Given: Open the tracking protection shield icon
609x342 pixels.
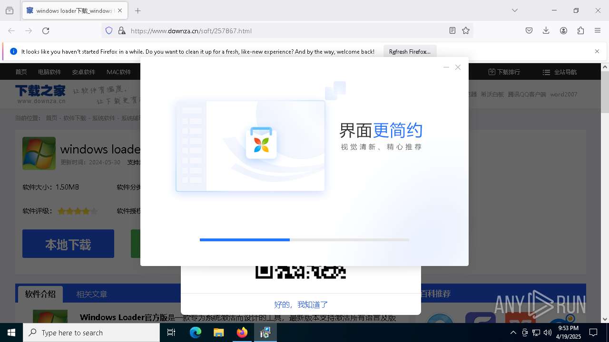Looking at the screenshot, I should (x=109, y=30).
